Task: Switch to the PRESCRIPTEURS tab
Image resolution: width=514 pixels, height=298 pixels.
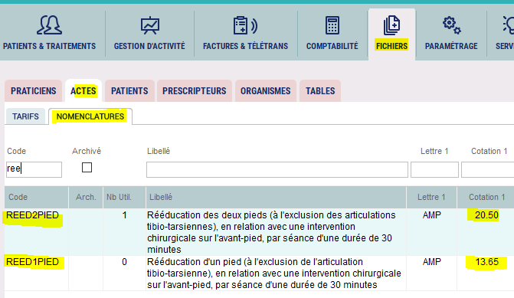Action: pos(195,91)
